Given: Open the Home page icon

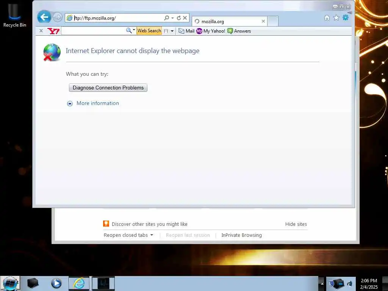Looking at the screenshot, I should tap(327, 17).
